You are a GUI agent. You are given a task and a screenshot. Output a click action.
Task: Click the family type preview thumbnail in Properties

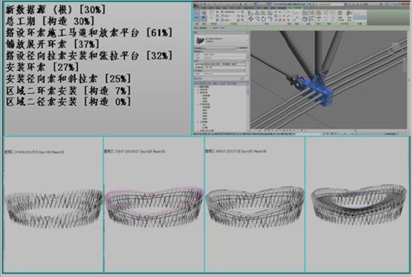click(x=200, y=40)
